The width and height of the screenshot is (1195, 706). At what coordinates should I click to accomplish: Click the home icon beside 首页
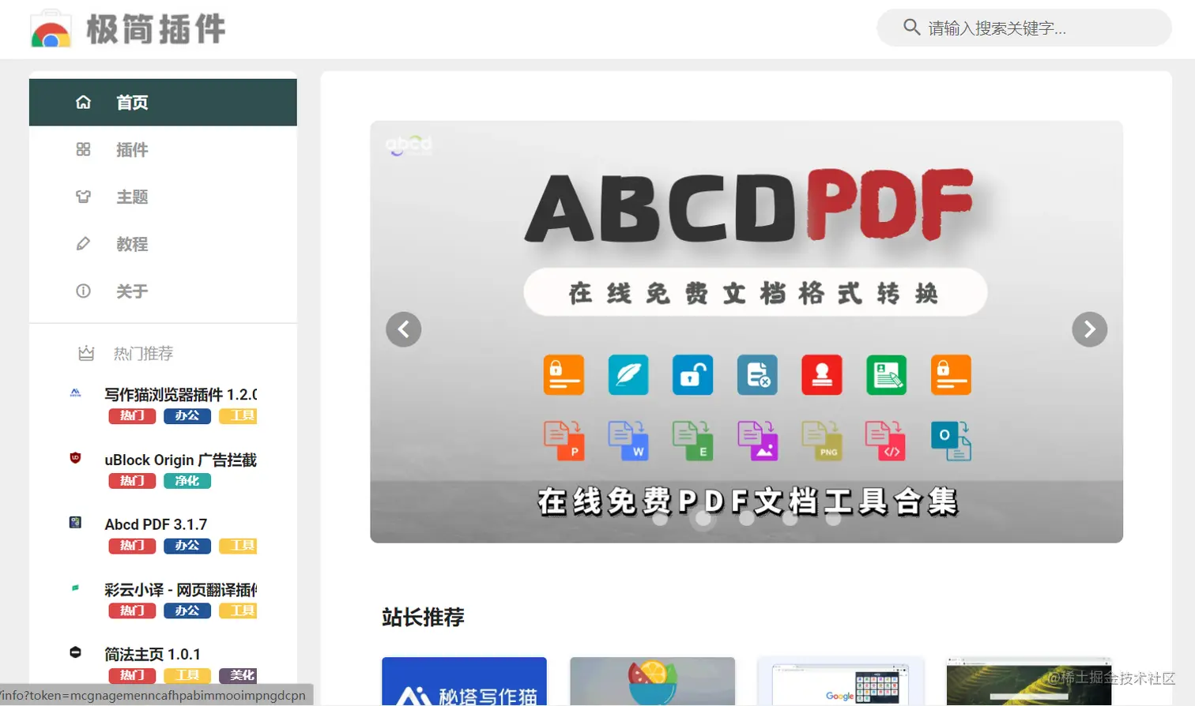83,102
